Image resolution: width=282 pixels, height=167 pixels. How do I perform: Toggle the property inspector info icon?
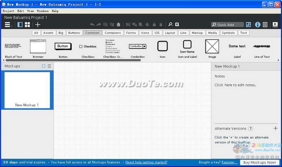[x=258, y=24]
